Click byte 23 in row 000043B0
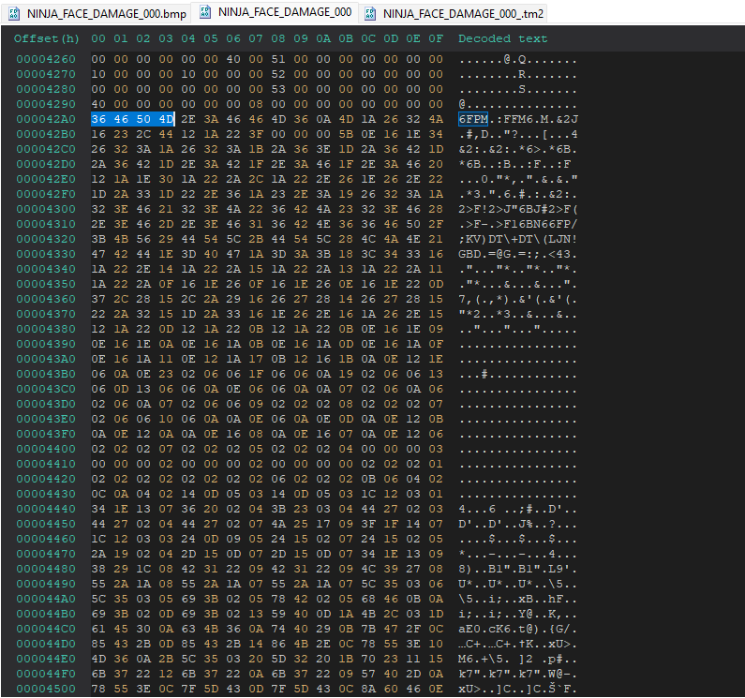This screenshot has width=745, height=698. (x=166, y=374)
